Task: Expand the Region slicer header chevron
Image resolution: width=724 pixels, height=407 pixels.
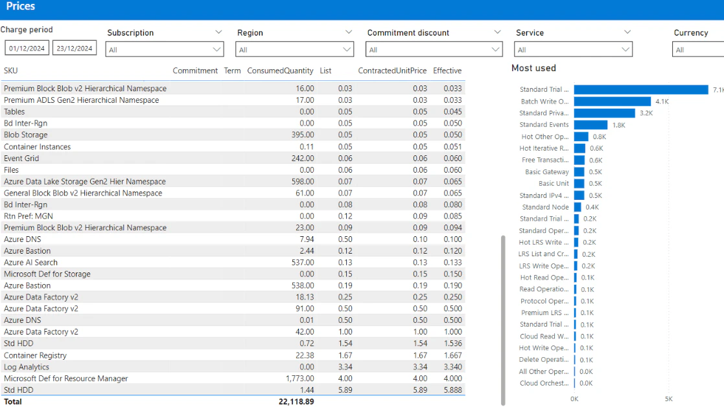Action: 349,32
